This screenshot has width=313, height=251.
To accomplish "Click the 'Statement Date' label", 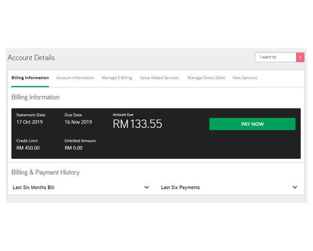I will click(x=31, y=115).
